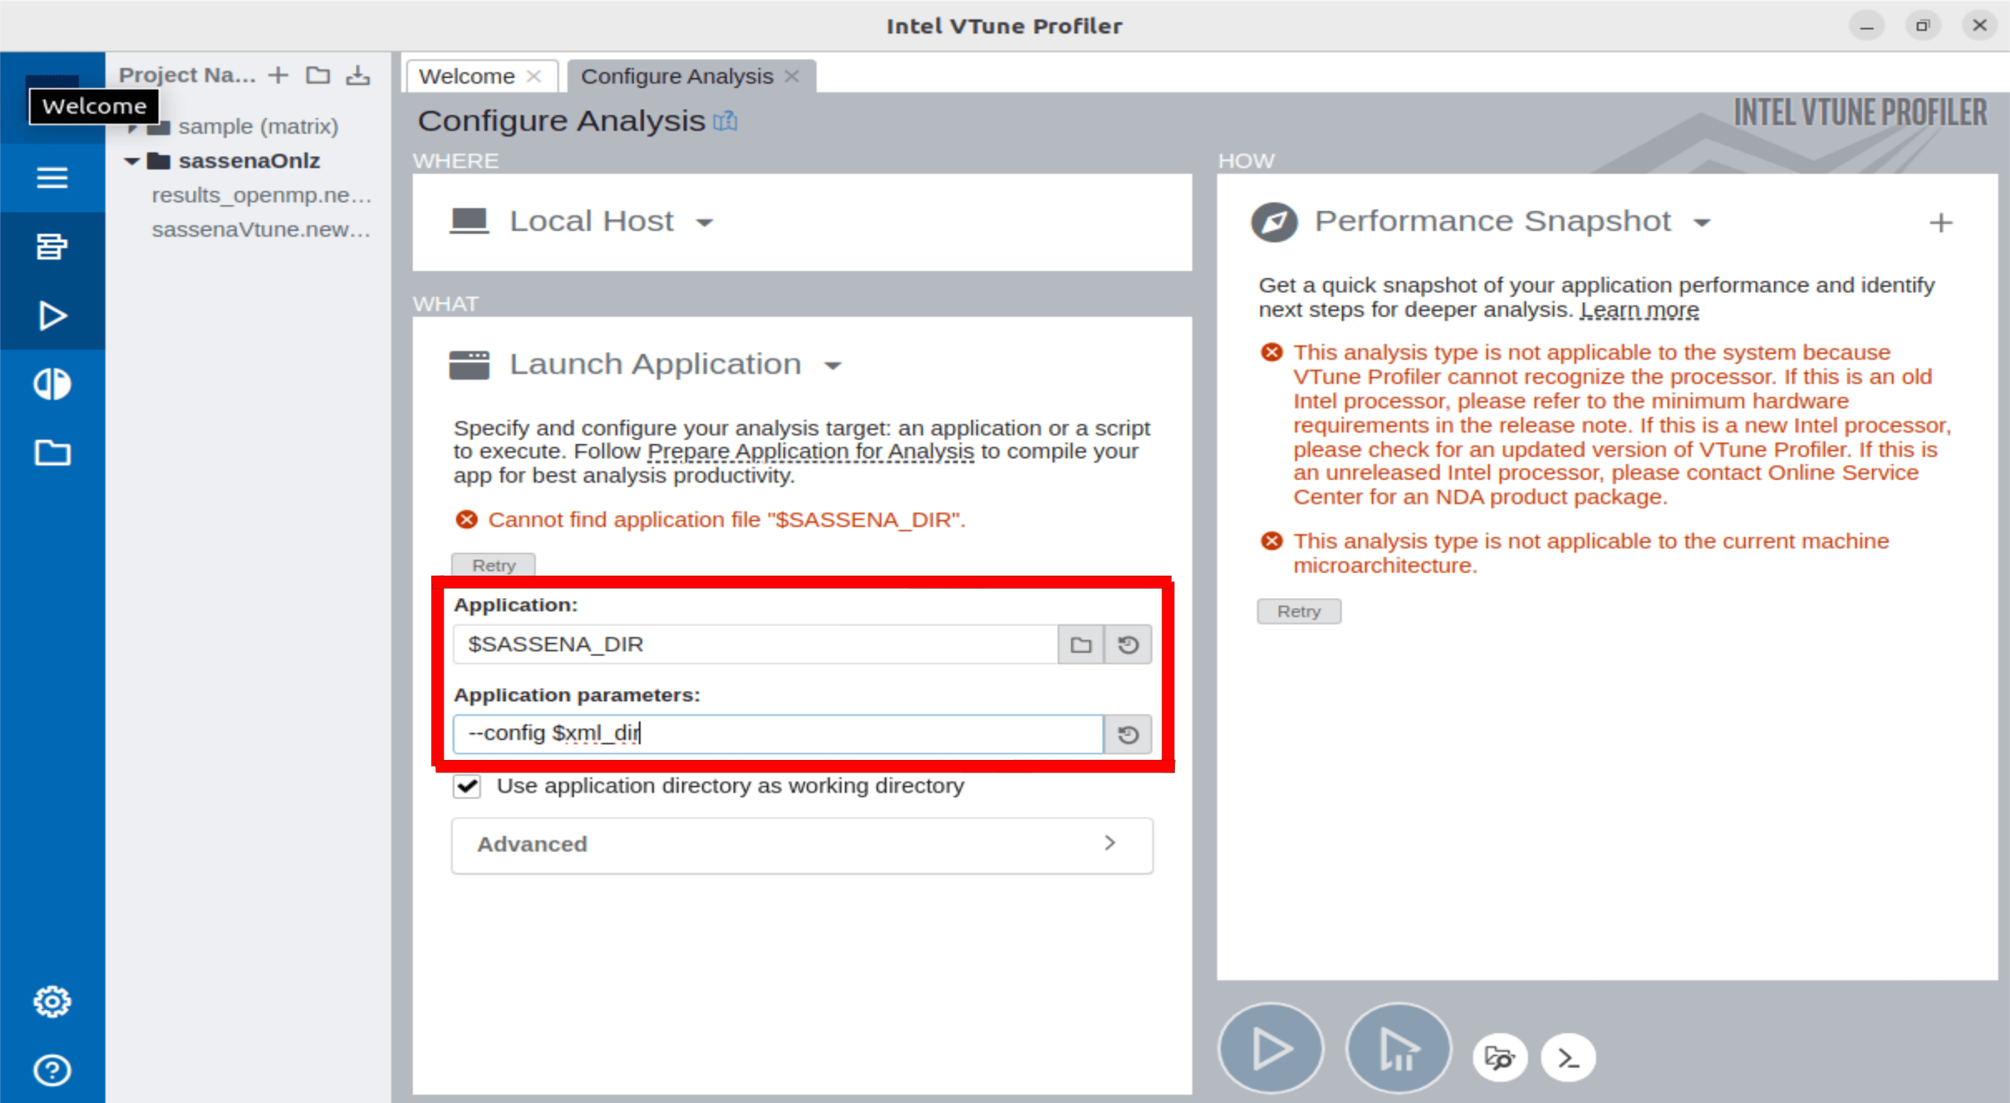Click search binaries and sources icon
The width and height of the screenshot is (2010, 1103).
click(x=1500, y=1058)
